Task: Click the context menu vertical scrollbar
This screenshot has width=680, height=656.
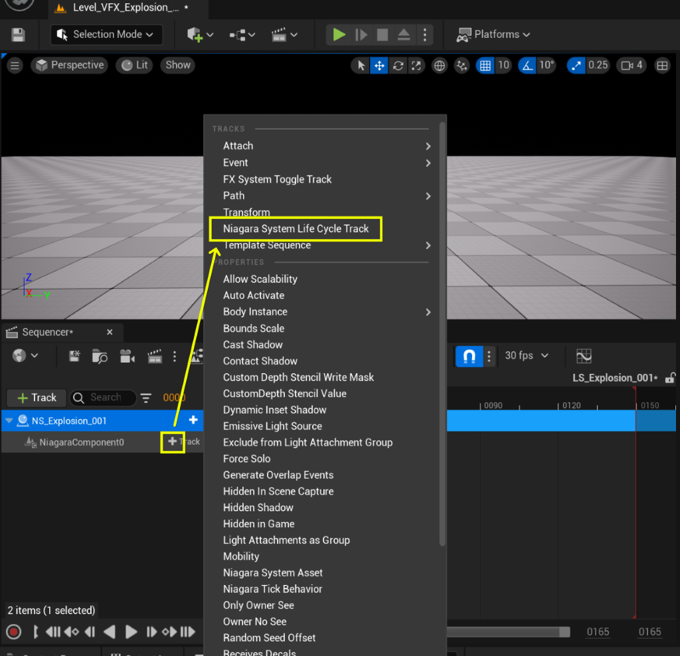Action: (x=442, y=334)
